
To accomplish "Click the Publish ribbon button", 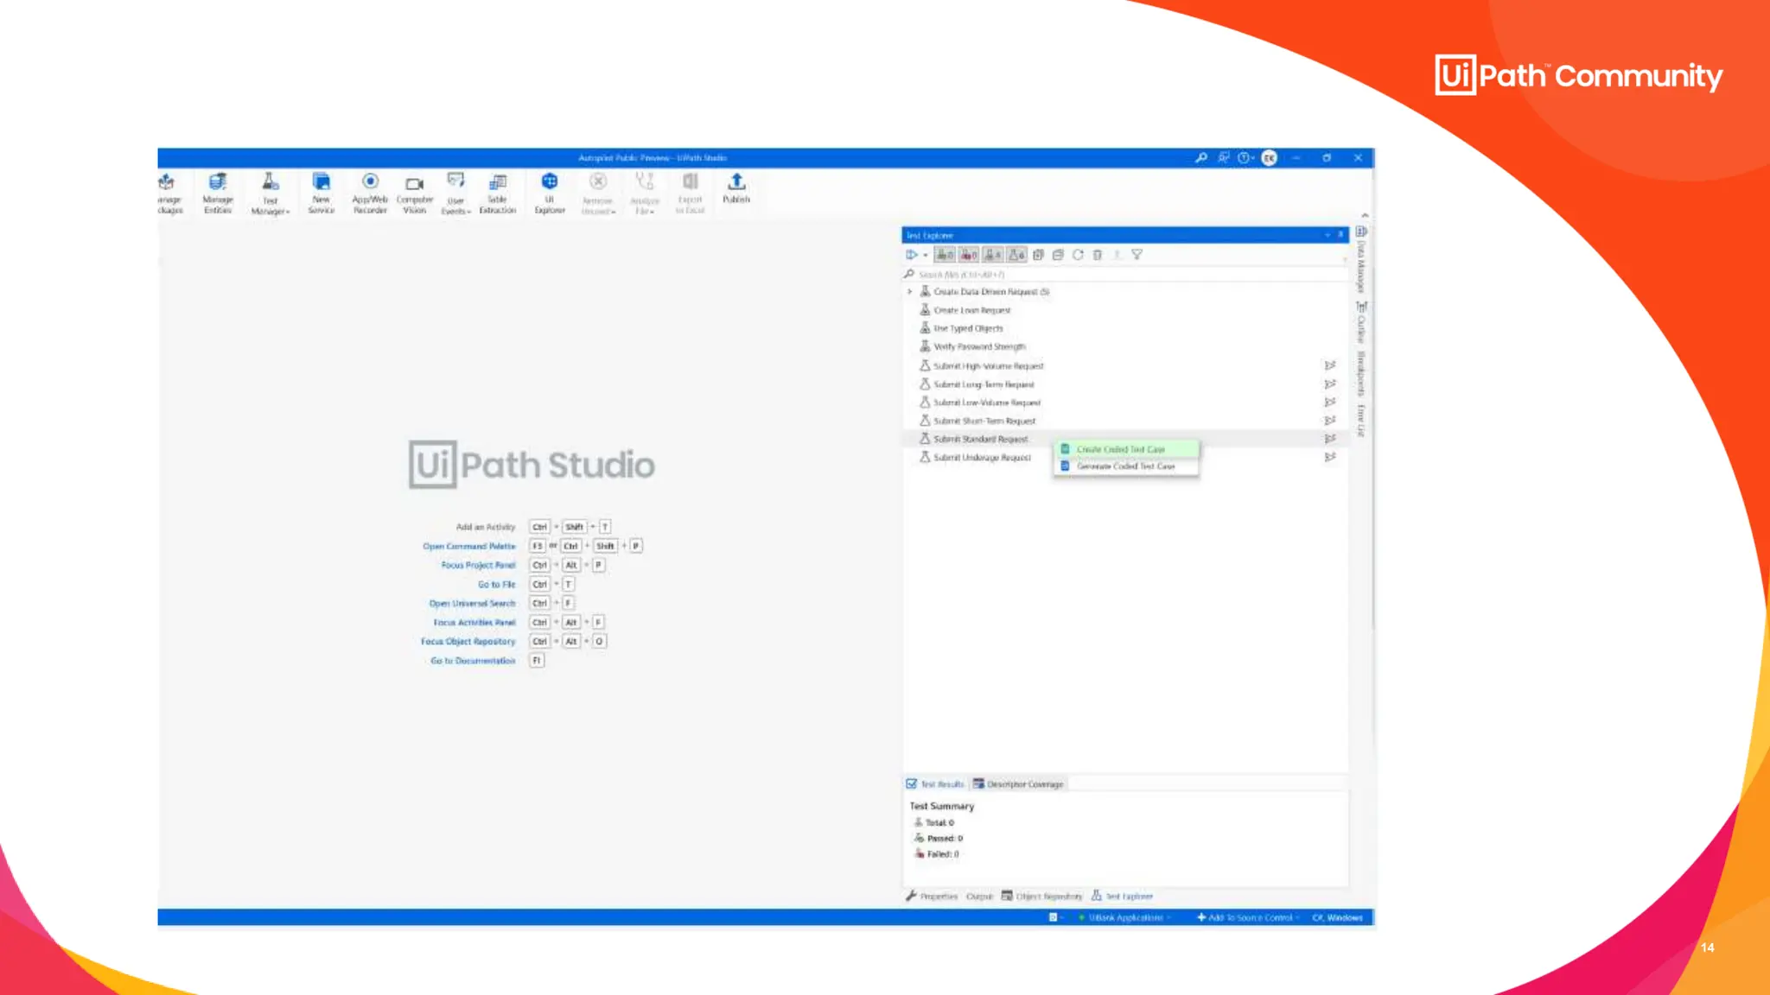I will [736, 187].
